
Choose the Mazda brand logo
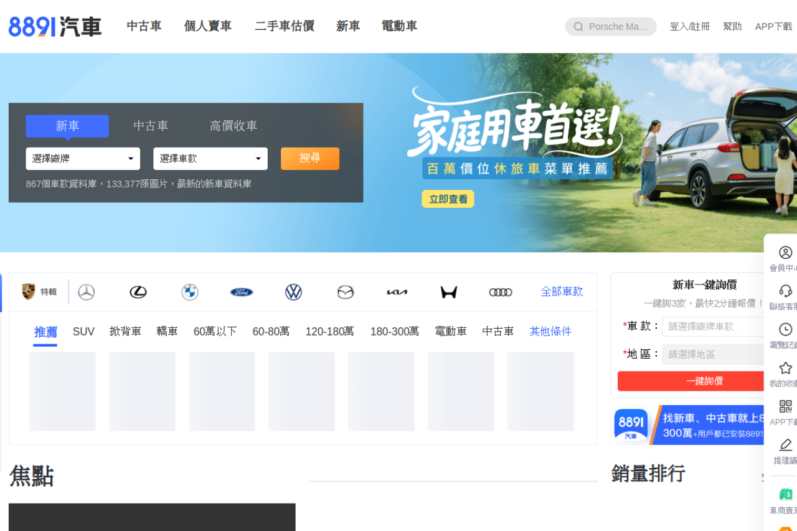click(345, 292)
